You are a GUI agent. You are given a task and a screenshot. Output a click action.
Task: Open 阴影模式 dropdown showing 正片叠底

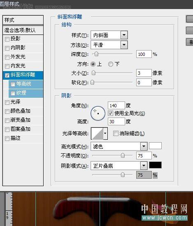[x=119, y=166]
